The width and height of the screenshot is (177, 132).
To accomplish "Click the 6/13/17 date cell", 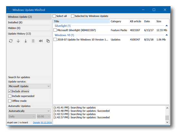I will 149,30.
